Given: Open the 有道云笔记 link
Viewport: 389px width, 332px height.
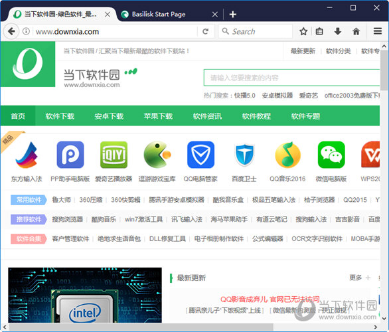Looking at the screenshot, I should [272, 219].
